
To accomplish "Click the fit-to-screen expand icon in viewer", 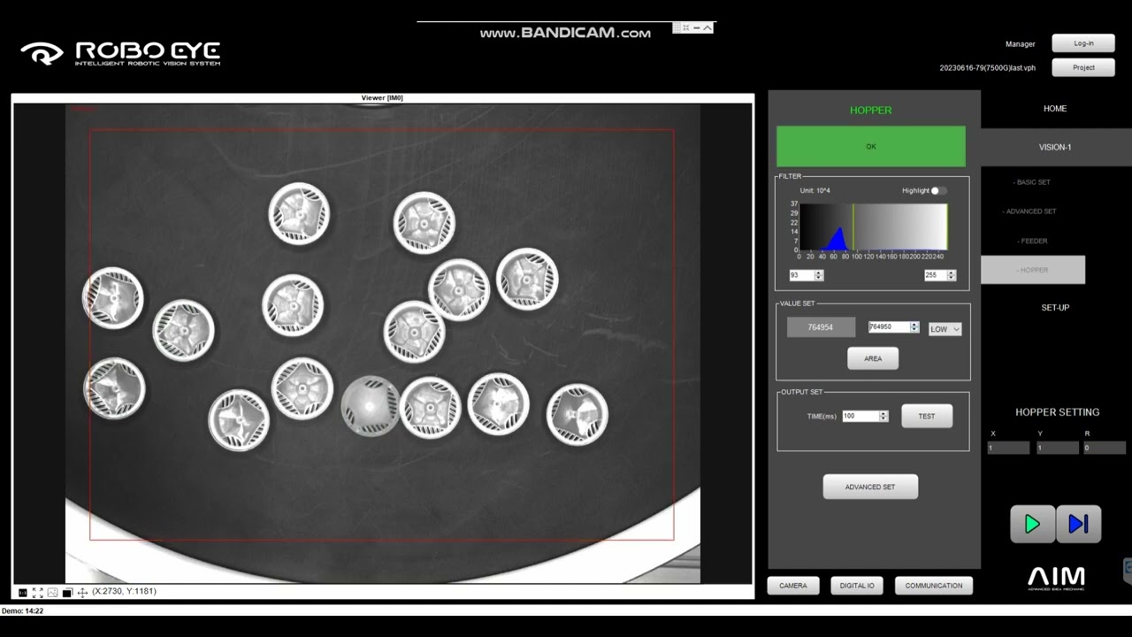I will [x=38, y=593].
